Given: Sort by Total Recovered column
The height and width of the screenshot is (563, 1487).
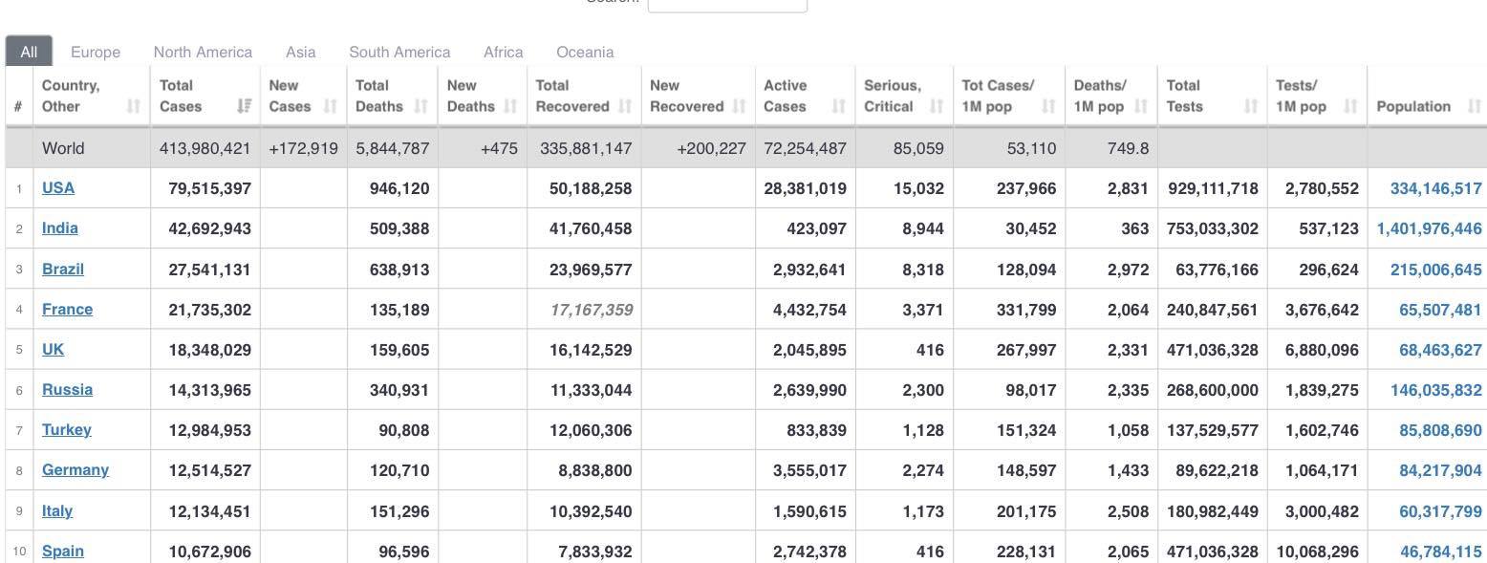Looking at the screenshot, I should (x=584, y=96).
